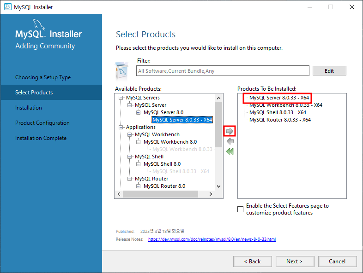
Task: Click the left arrow to remove product
Action: pyautogui.click(x=230, y=141)
